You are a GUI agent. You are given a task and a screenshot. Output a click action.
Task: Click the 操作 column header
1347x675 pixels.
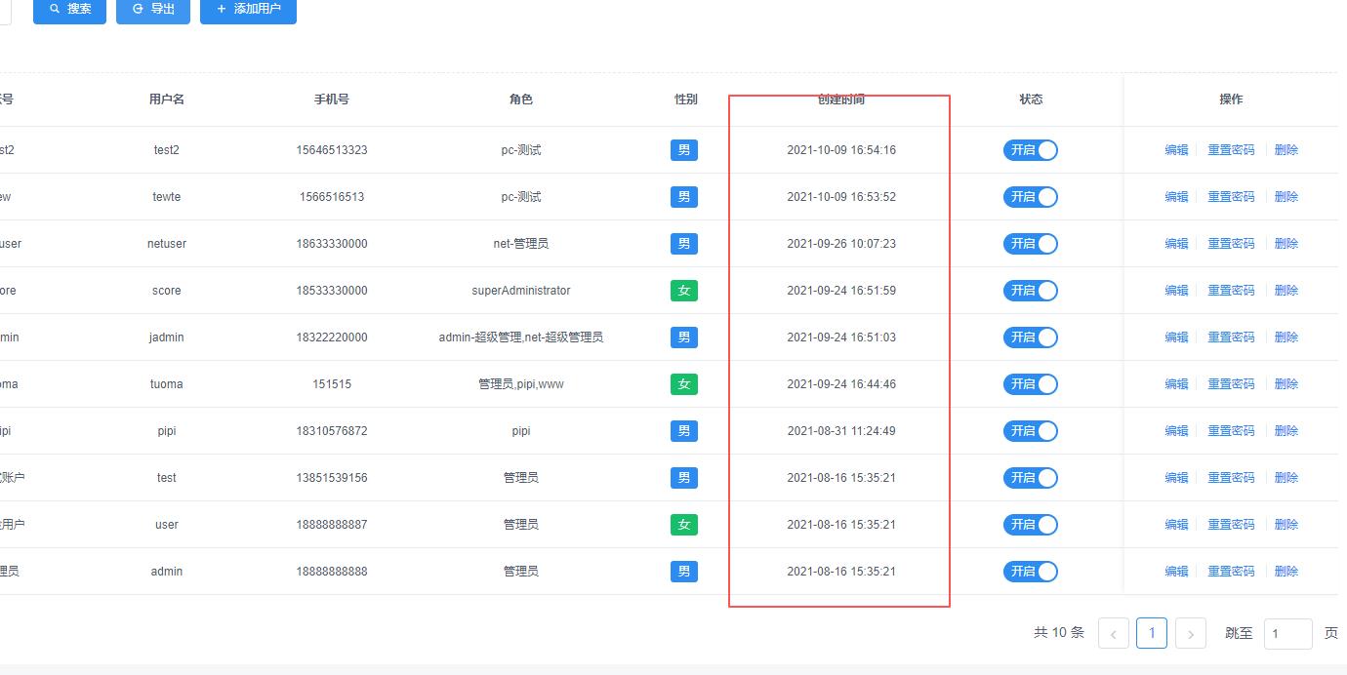pos(1232,99)
